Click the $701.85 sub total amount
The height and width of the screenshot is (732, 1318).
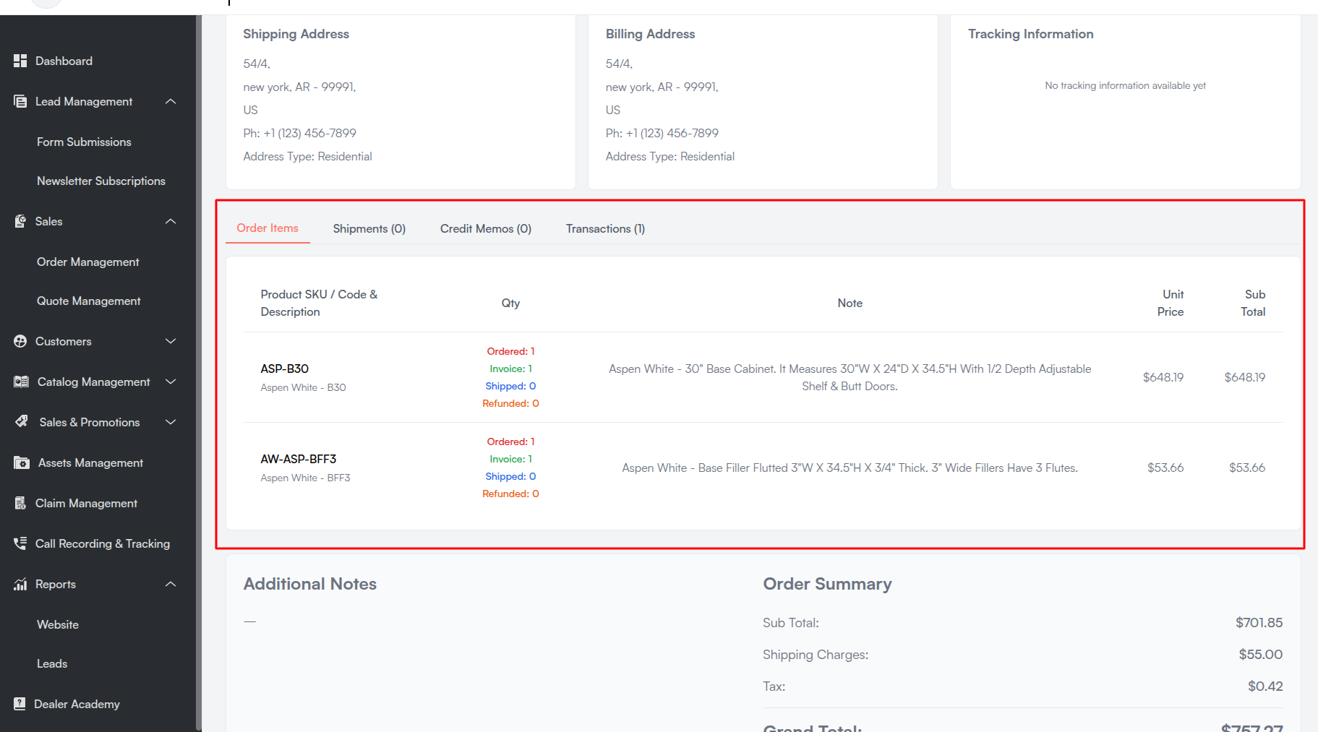click(1259, 623)
